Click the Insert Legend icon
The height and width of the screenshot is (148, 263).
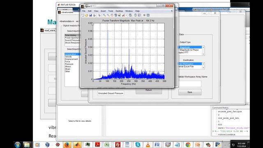pos(139,15)
